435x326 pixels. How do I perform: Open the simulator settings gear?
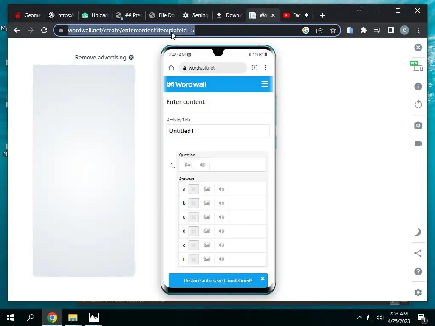(x=418, y=292)
